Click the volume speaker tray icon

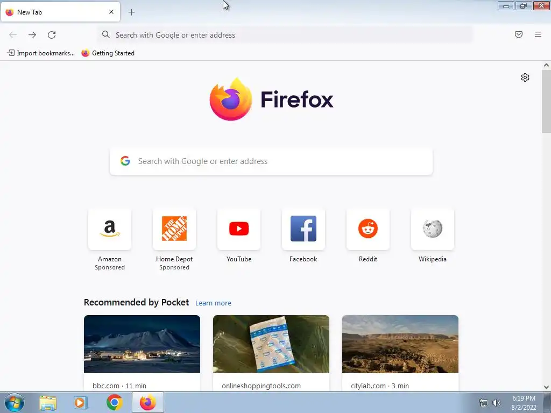click(497, 403)
